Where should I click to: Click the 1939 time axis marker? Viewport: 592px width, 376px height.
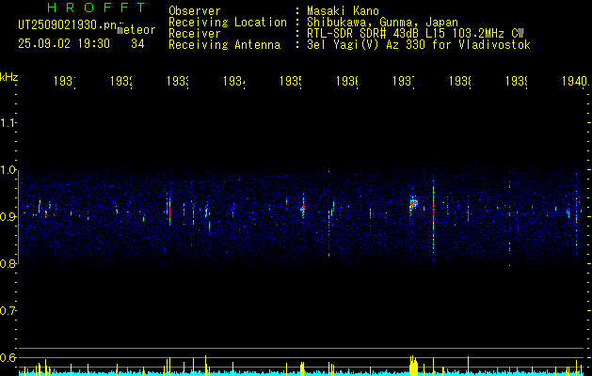pos(517,81)
